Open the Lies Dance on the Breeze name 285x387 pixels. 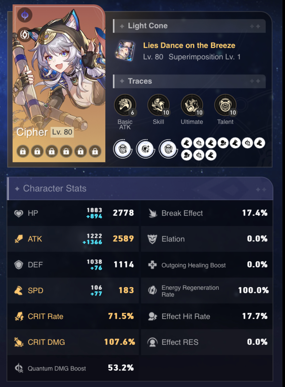[x=189, y=45]
